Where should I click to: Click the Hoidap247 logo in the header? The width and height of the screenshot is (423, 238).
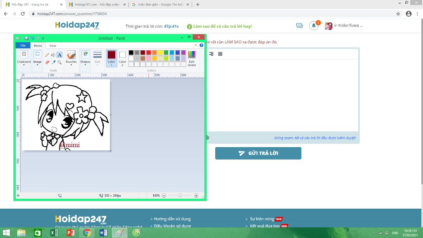[77, 25]
